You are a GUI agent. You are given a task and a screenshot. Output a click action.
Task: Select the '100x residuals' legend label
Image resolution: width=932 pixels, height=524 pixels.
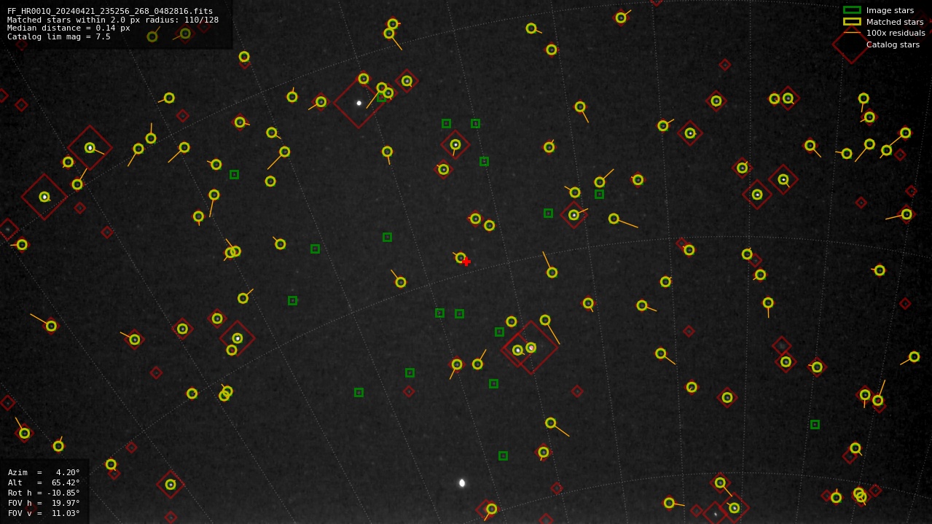click(896, 33)
